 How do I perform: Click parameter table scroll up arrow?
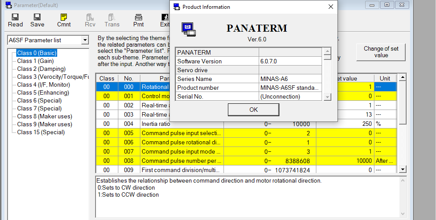403,77
